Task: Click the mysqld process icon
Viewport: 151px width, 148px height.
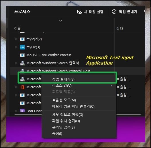Action: 22,39
